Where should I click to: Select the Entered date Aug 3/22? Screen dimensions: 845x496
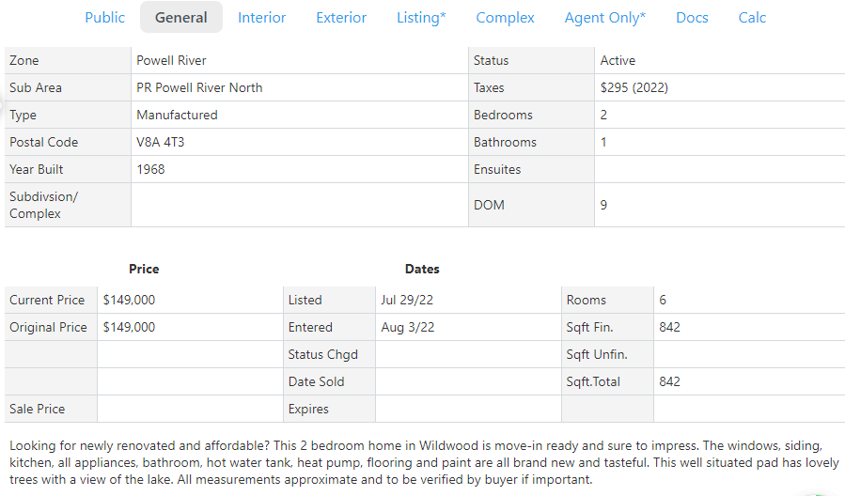pyautogui.click(x=407, y=327)
